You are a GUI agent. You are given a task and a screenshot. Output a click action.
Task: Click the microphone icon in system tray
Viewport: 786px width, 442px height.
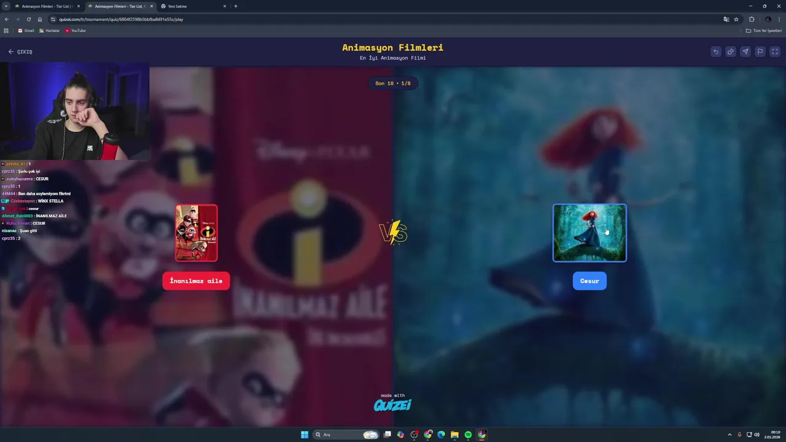point(739,435)
